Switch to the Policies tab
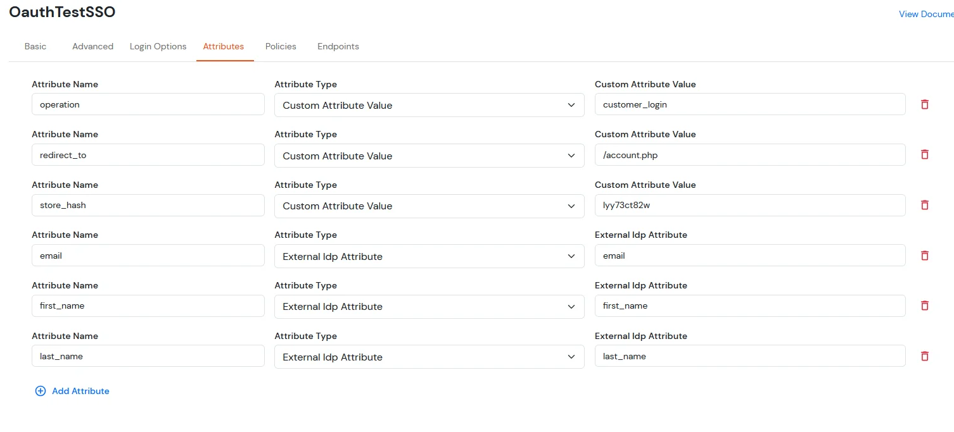The width and height of the screenshot is (954, 432). pyautogui.click(x=281, y=46)
